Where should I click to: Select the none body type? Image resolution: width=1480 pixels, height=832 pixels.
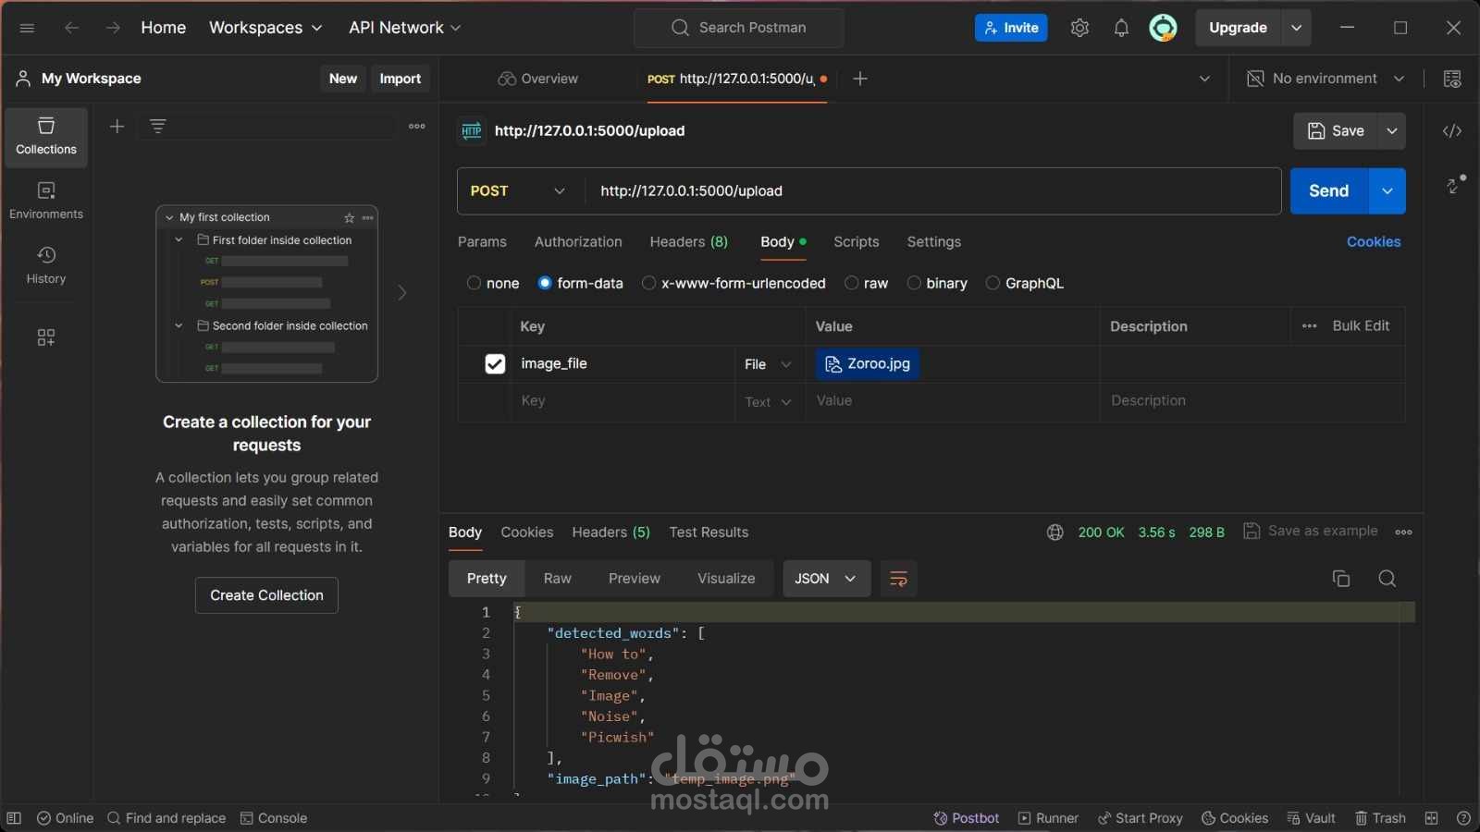click(474, 283)
